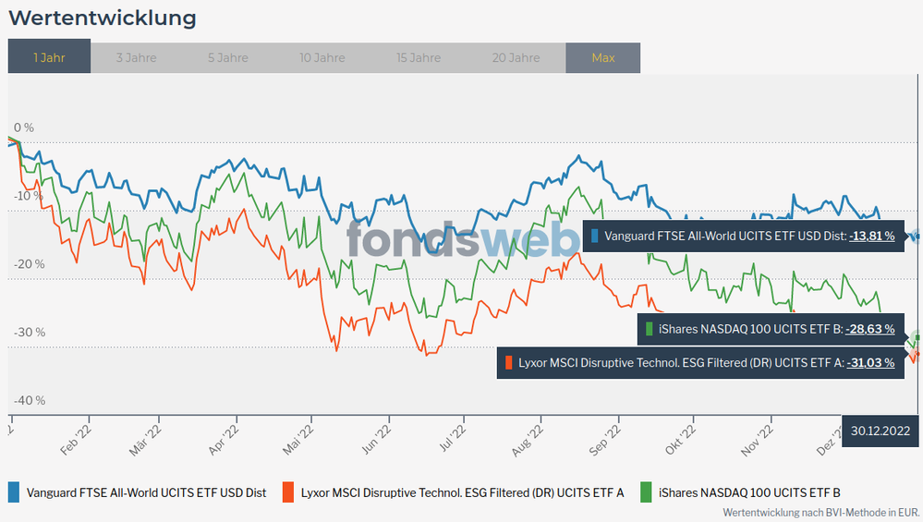Click the orange Lyxor legend color square
Viewport: 923px width, 522px height.
(x=287, y=492)
